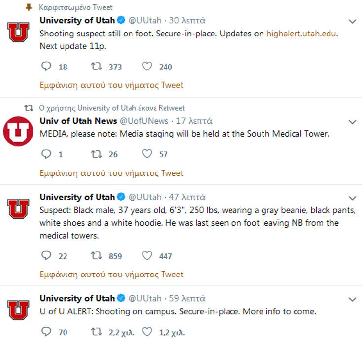
Task: Retweet the suspect description tweet
Action: (97, 256)
